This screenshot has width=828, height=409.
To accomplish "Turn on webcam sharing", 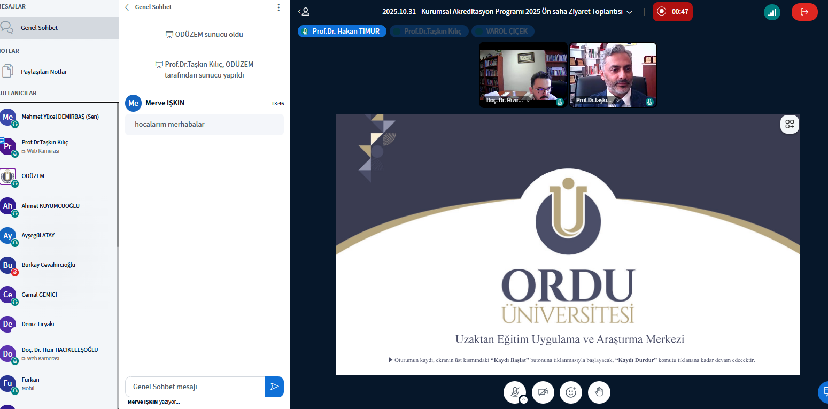I will click(x=543, y=392).
